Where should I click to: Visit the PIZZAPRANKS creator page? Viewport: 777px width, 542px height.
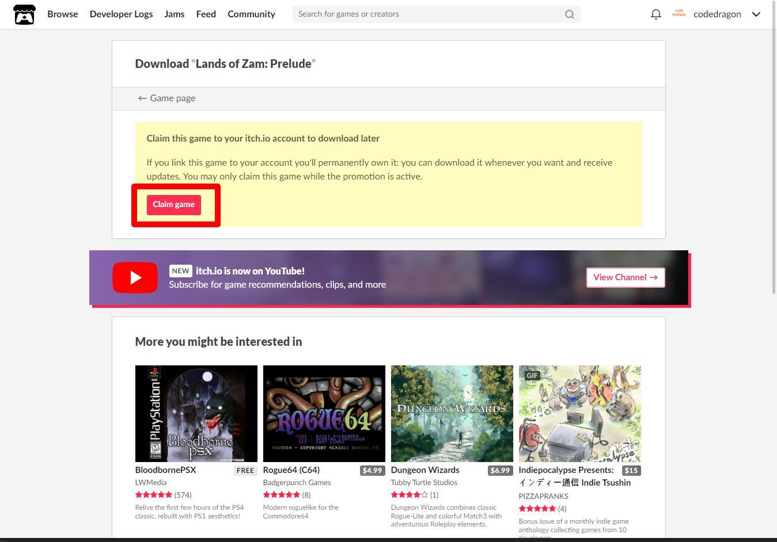[544, 497]
